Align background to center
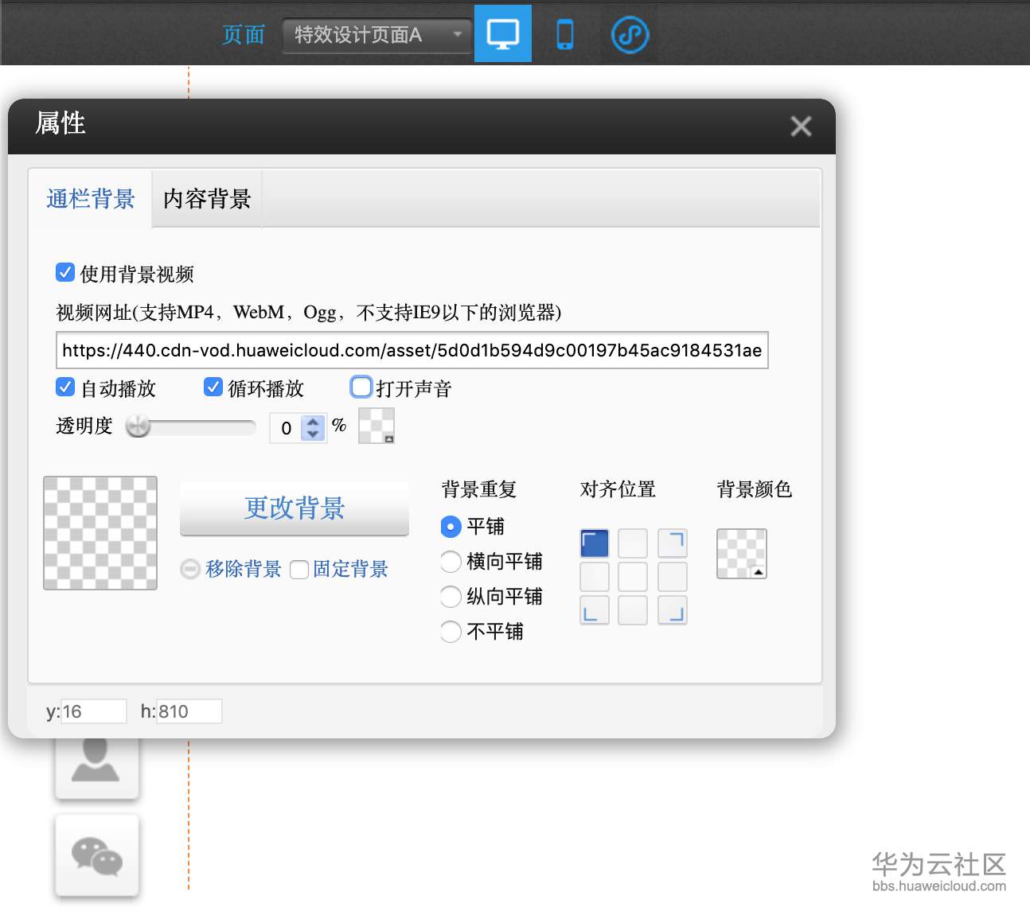The height and width of the screenshot is (915, 1030). (633, 577)
